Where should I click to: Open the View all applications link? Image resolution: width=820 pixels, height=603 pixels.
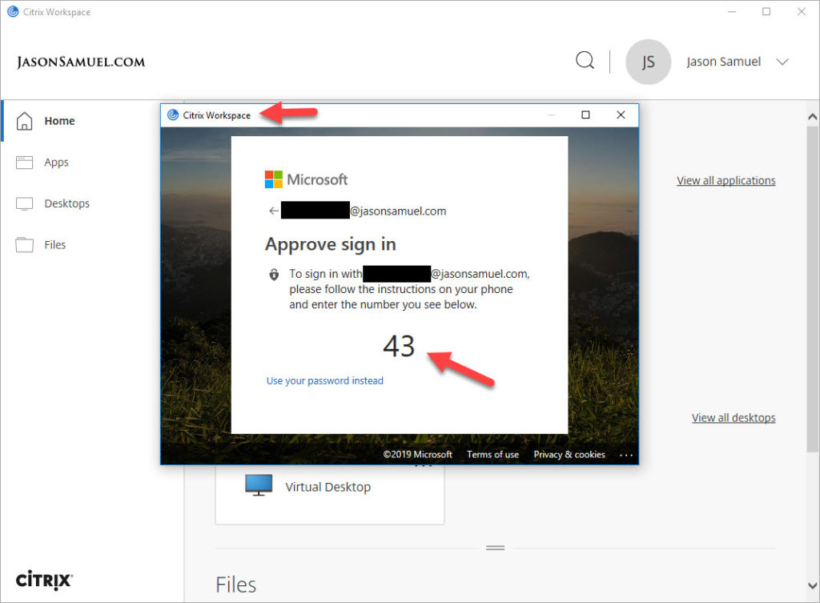[x=726, y=181]
